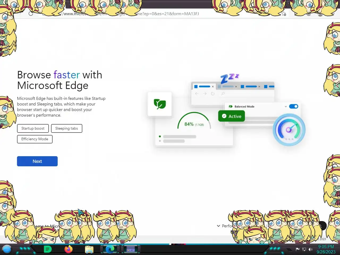
Task: Click the volume speaker tray icon
Action: click(311, 249)
